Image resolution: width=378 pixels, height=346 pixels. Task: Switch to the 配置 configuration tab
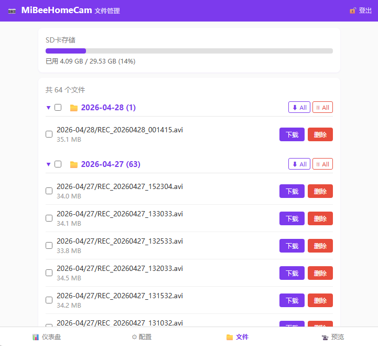point(142,337)
